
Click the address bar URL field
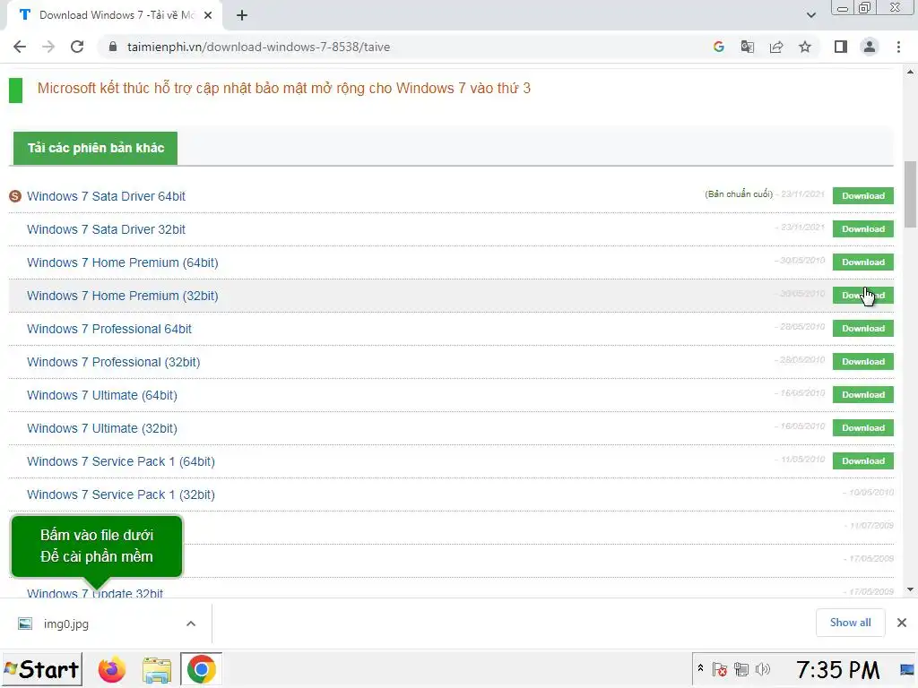tap(404, 47)
